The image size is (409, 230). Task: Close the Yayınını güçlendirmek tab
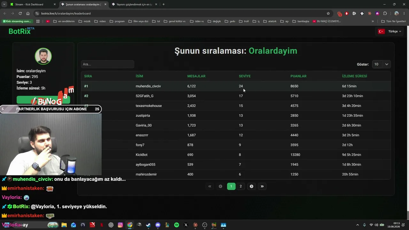(x=156, y=4)
